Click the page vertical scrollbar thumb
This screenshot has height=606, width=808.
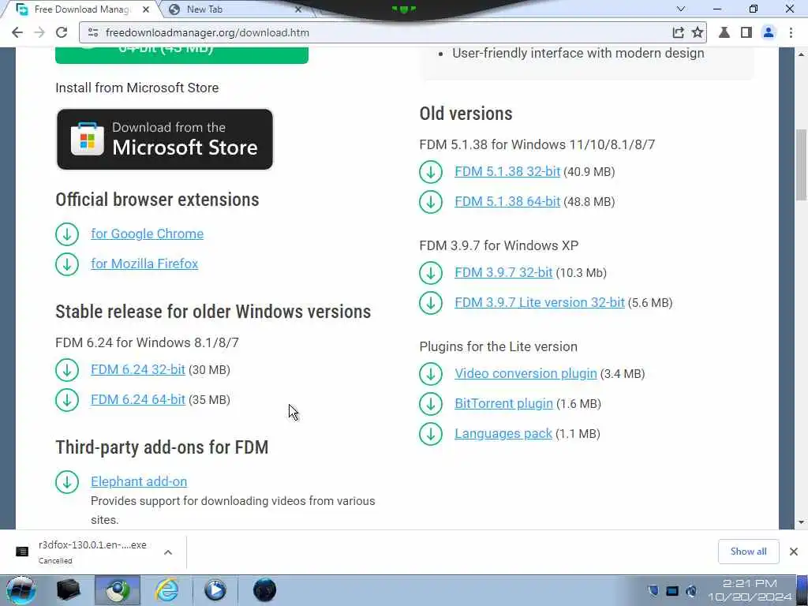click(x=802, y=165)
